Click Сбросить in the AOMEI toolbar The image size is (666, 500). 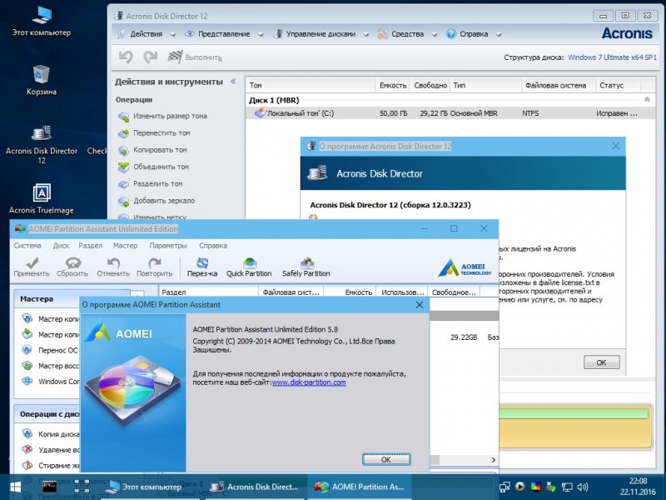72,267
